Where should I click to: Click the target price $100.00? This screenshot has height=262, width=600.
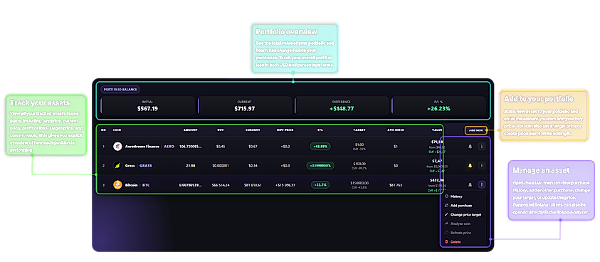point(359,164)
